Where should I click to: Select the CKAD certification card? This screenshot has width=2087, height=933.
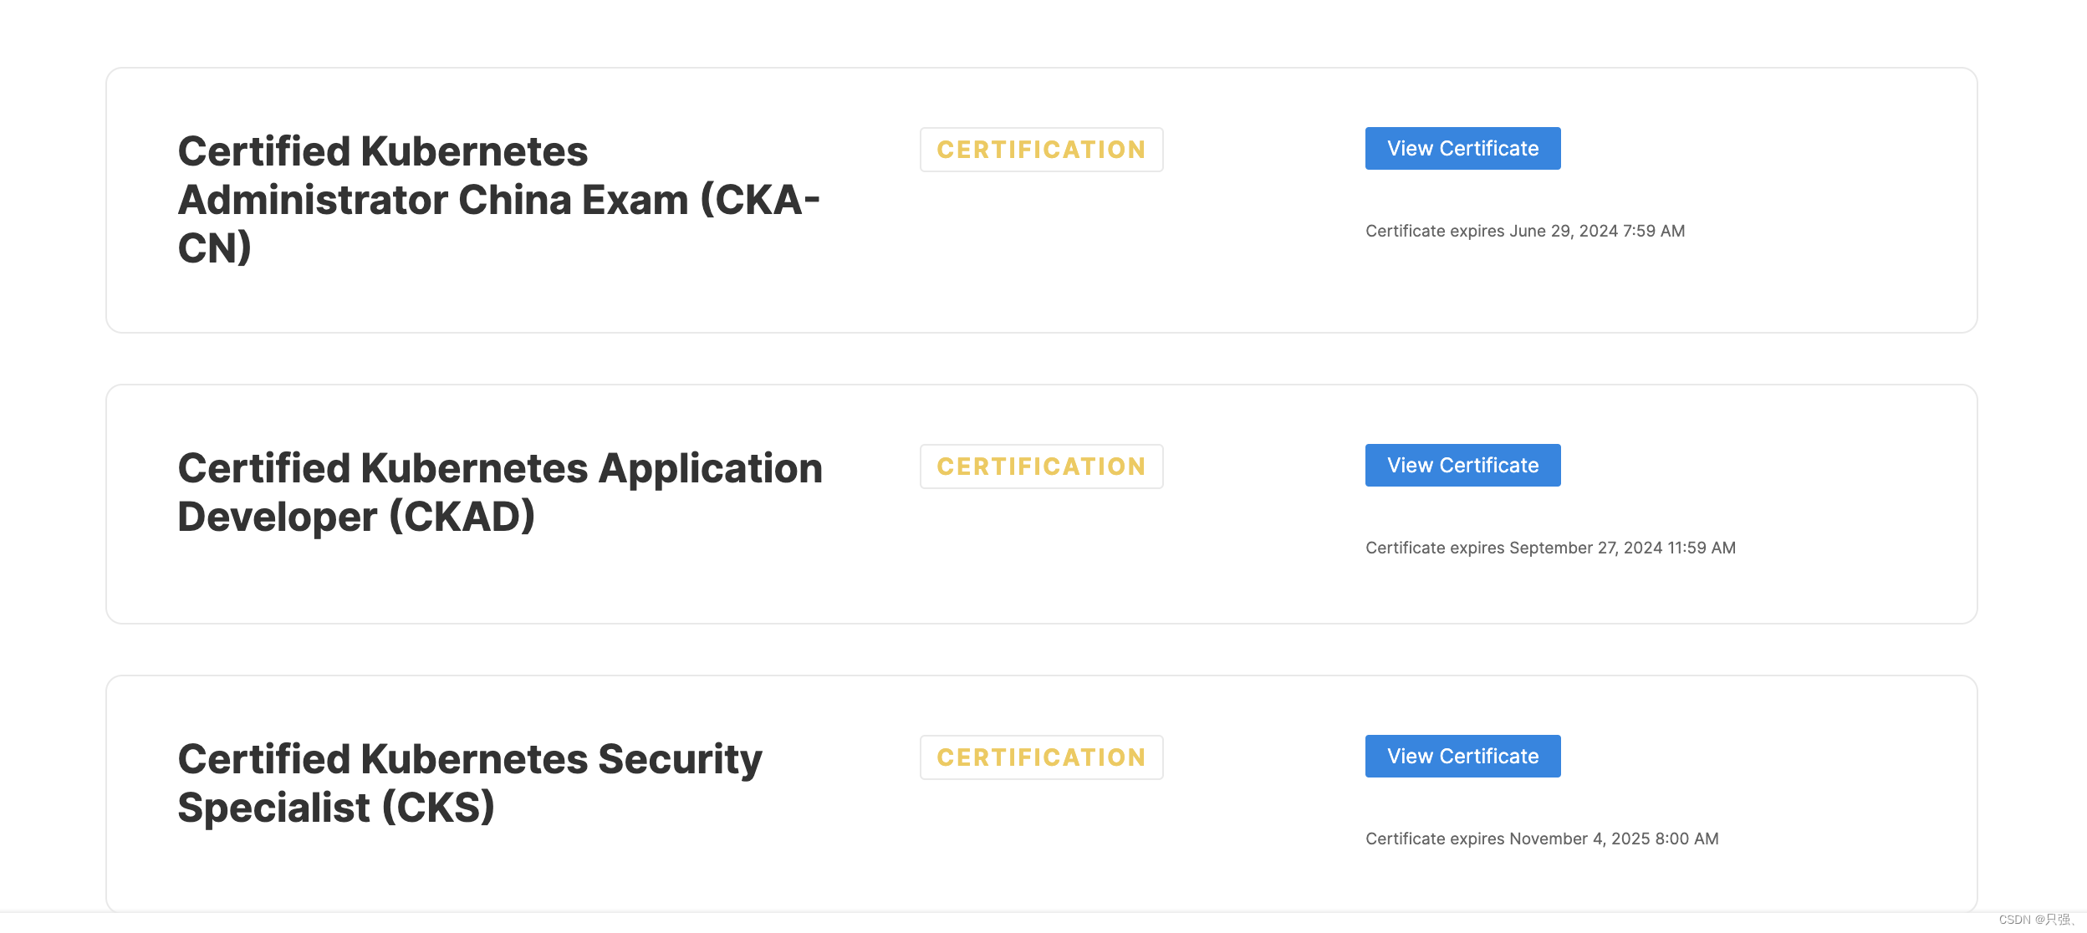(1043, 502)
